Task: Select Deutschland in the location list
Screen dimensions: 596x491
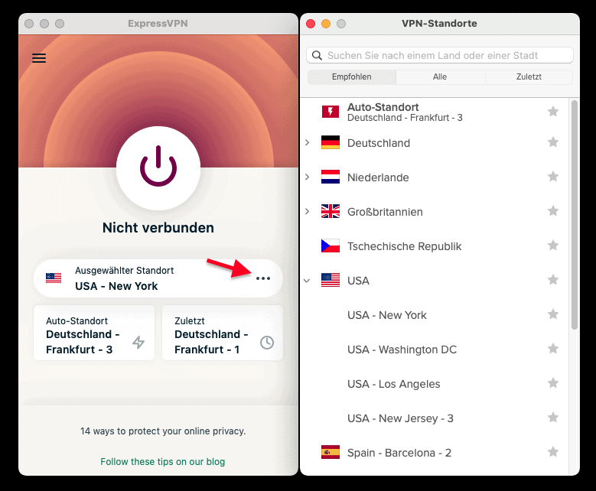Action: tap(435, 143)
